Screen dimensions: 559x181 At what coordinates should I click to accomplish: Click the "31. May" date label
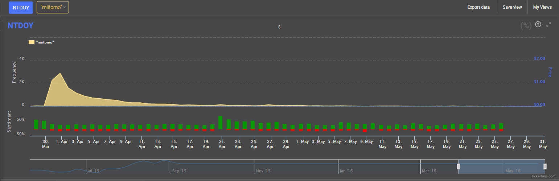(x=543, y=144)
